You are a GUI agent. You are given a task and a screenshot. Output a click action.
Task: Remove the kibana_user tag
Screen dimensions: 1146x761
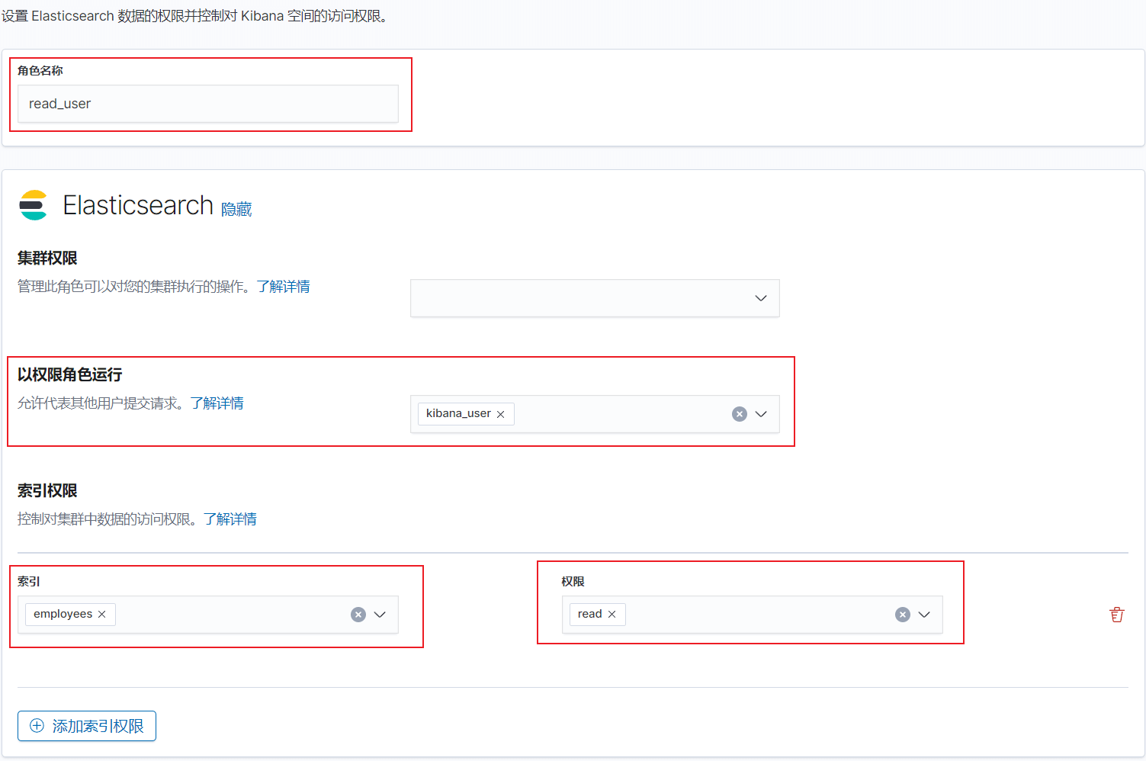pyautogui.click(x=501, y=414)
